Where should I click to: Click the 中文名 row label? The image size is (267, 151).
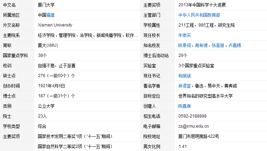click(9, 5)
